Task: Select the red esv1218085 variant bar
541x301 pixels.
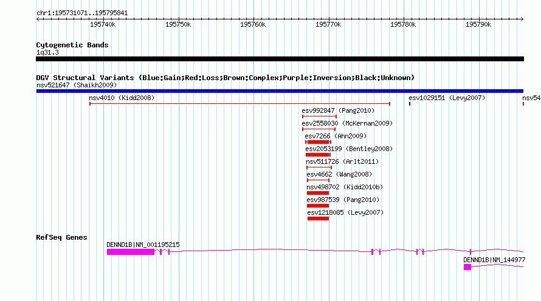Action: (318, 218)
